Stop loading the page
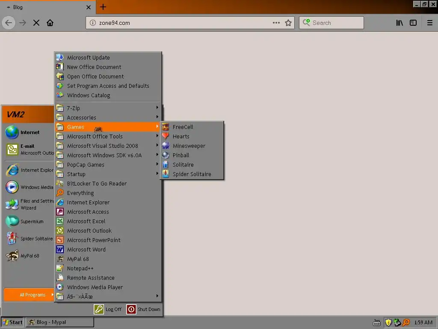 click(36, 23)
